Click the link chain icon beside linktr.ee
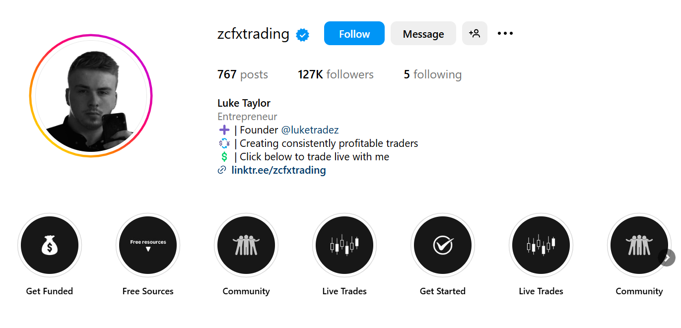Screen dimensions: 681x328 tap(221, 170)
